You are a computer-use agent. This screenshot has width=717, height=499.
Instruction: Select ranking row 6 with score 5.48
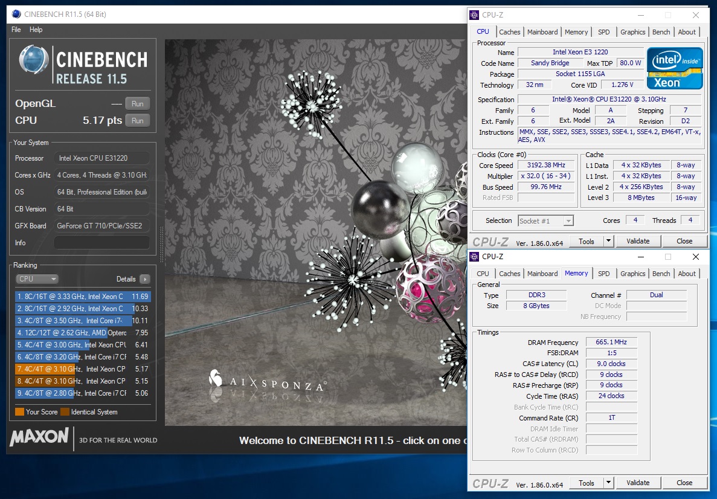tap(83, 357)
